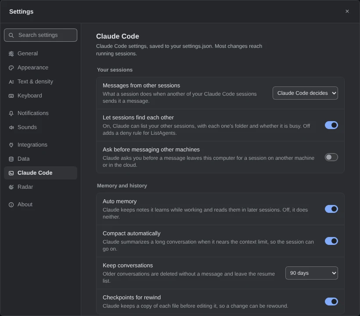
Task: Open Keyboard settings
Action: click(x=40, y=96)
